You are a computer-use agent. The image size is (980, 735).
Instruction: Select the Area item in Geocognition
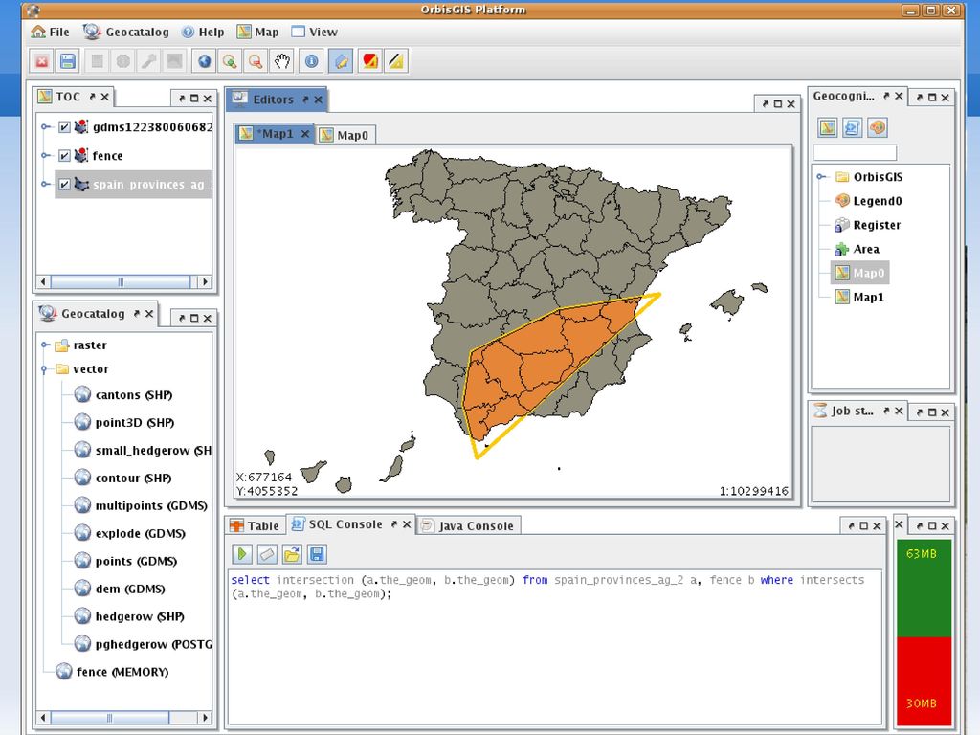click(857, 249)
